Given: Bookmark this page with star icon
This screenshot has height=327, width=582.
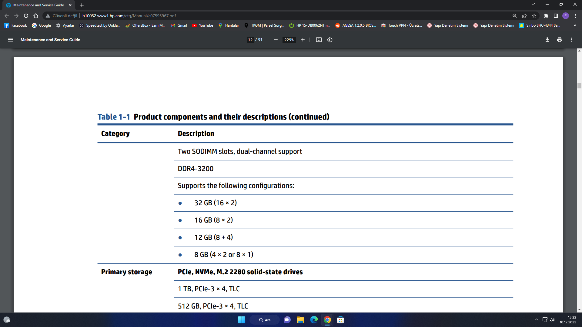Looking at the screenshot, I should (534, 16).
